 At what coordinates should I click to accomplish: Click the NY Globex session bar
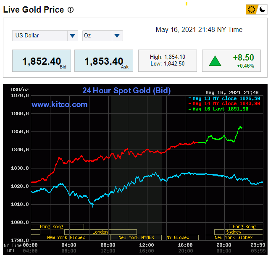(x=180, y=238)
